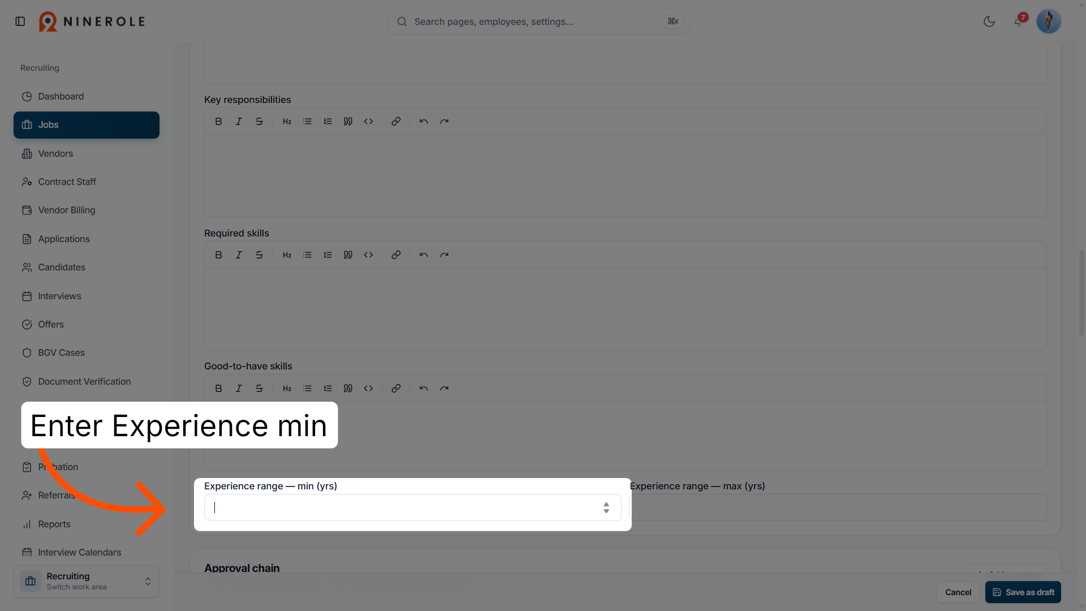Click the Key responsibilities text area
1086x611 pixels.
625,176
